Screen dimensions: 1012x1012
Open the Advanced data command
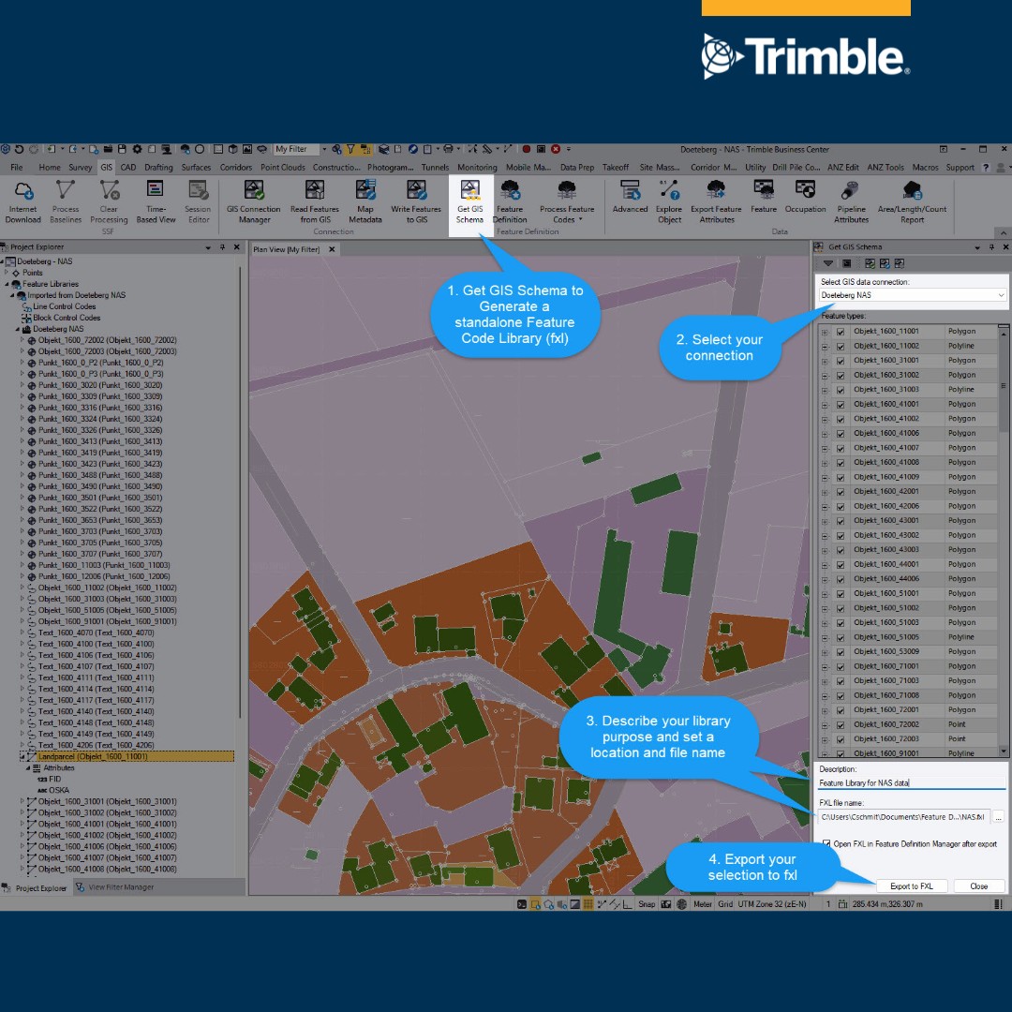point(630,197)
